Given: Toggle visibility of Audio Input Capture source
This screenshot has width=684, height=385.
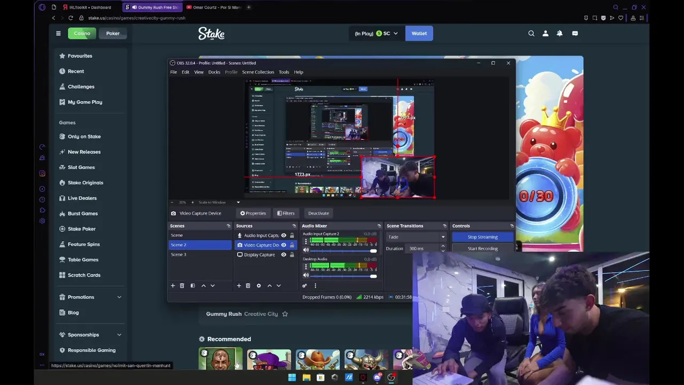Looking at the screenshot, I should [284, 235].
